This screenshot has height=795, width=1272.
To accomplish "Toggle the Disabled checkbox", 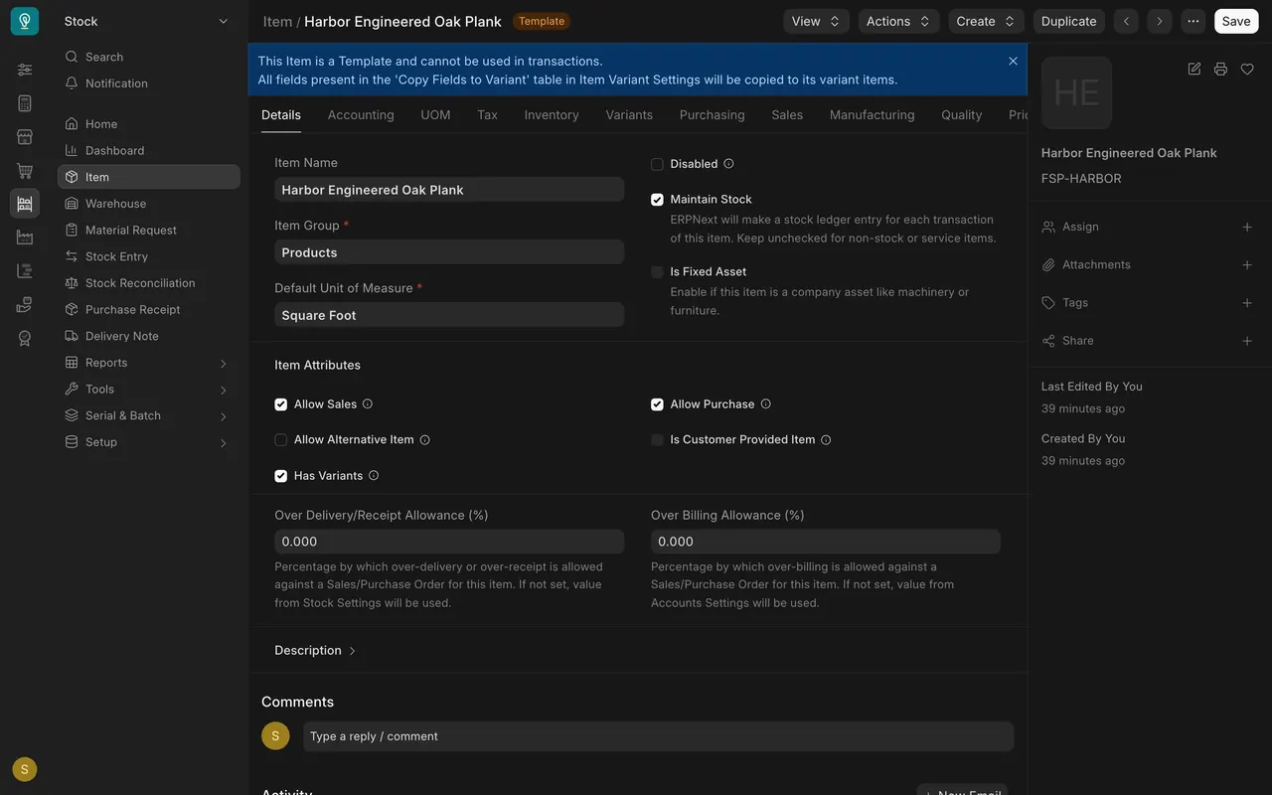I will (657, 164).
